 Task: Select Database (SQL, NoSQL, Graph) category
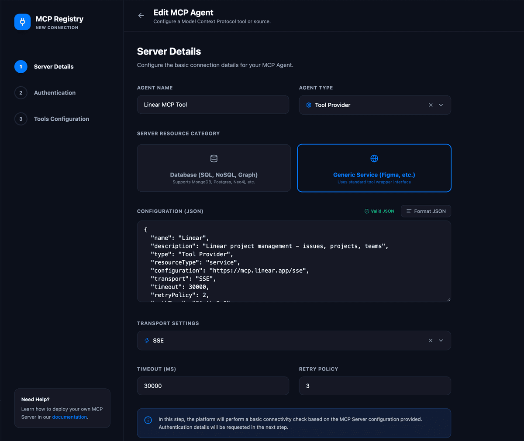[x=214, y=168]
